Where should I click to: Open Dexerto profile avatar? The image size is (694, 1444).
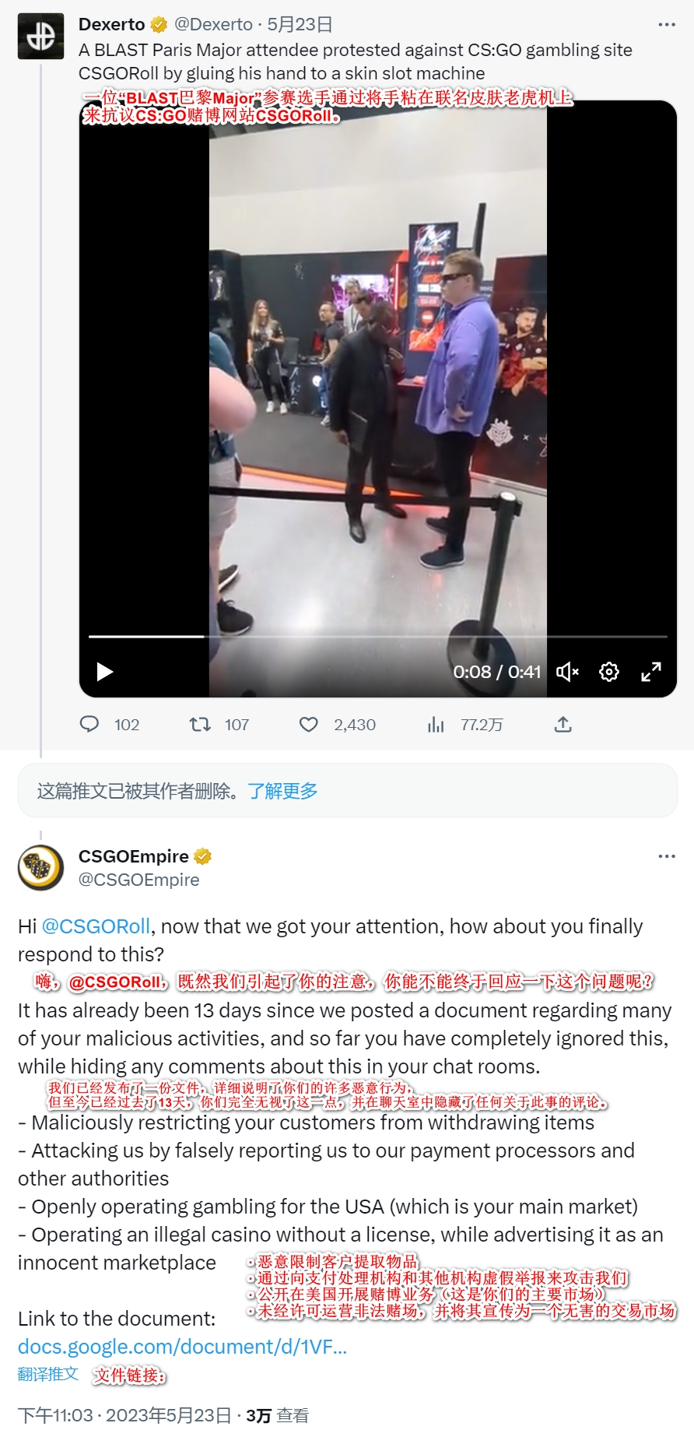pyautogui.click(x=40, y=36)
